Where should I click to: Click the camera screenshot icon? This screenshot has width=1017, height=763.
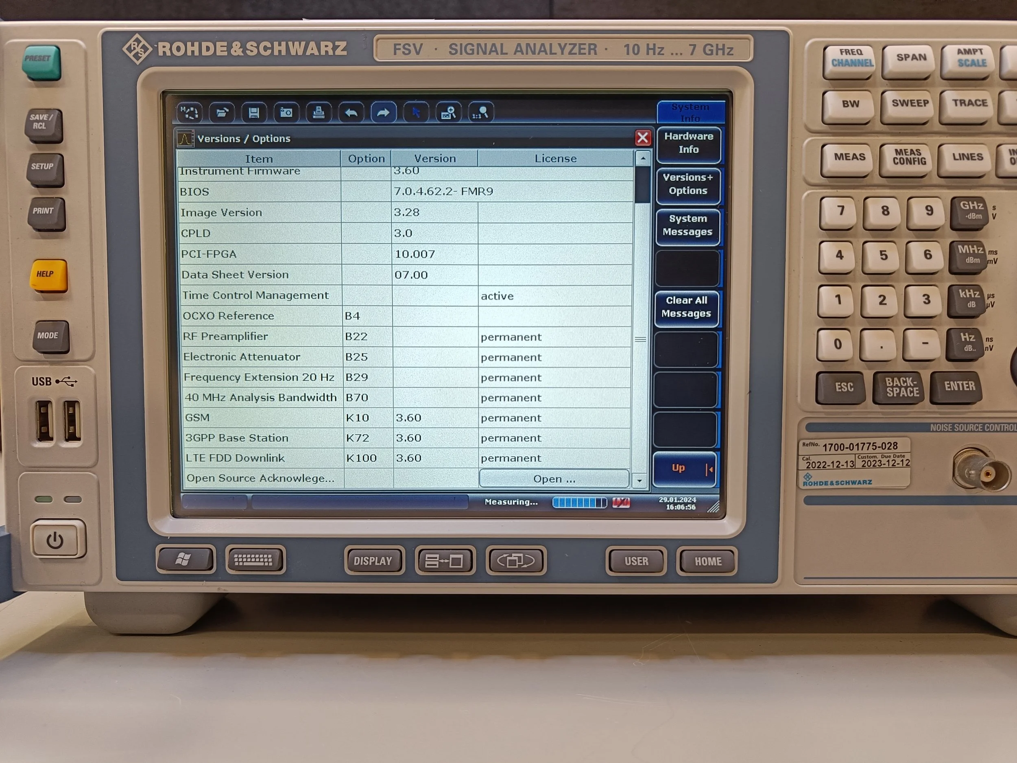coord(286,113)
